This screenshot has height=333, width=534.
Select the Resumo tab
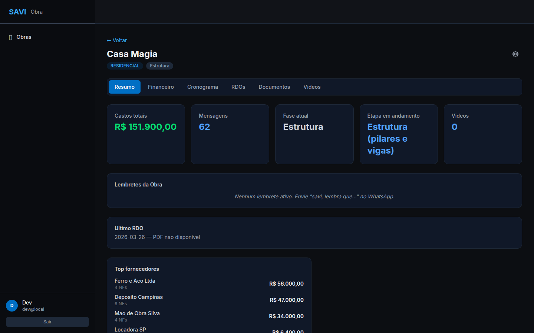click(x=124, y=87)
